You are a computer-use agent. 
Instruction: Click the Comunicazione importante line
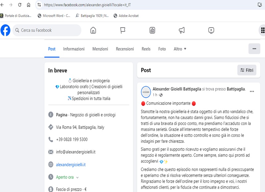coord(168,103)
